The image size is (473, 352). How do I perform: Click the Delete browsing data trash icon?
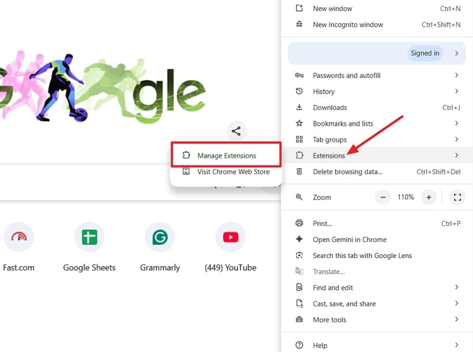tap(299, 171)
